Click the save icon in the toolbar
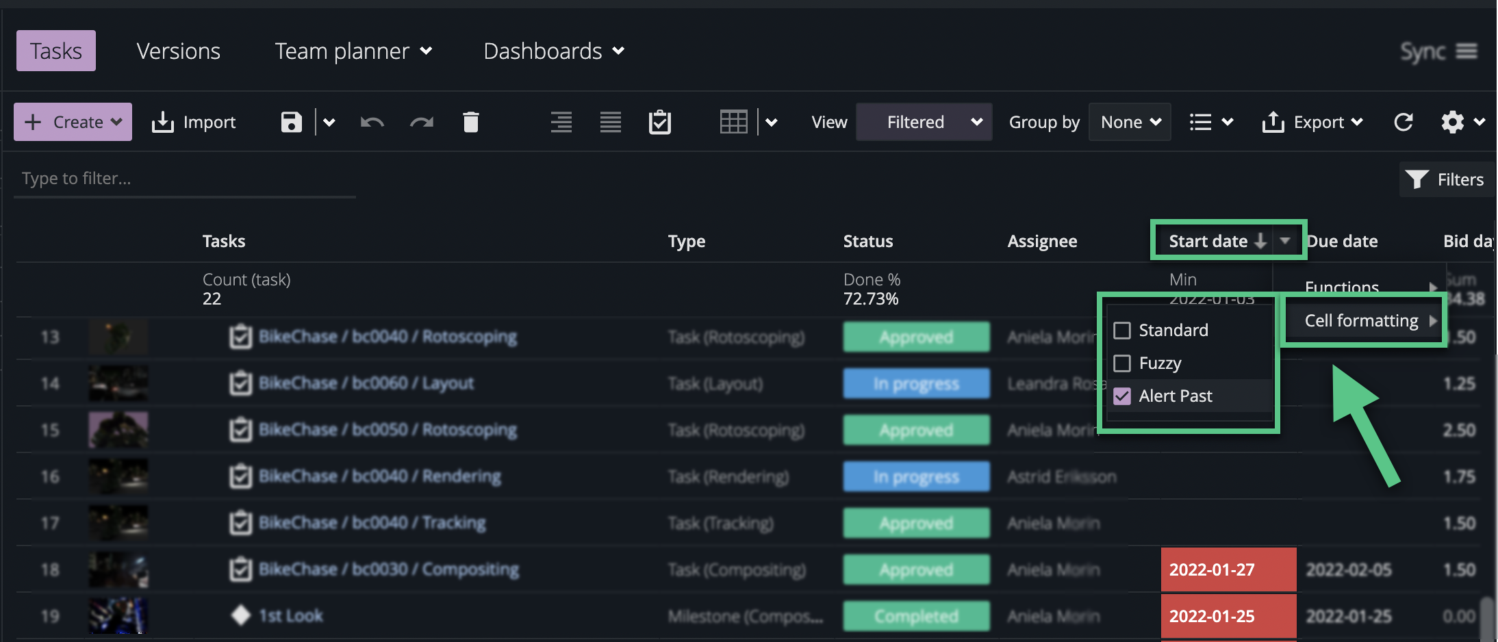1498x642 pixels. click(x=290, y=122)
